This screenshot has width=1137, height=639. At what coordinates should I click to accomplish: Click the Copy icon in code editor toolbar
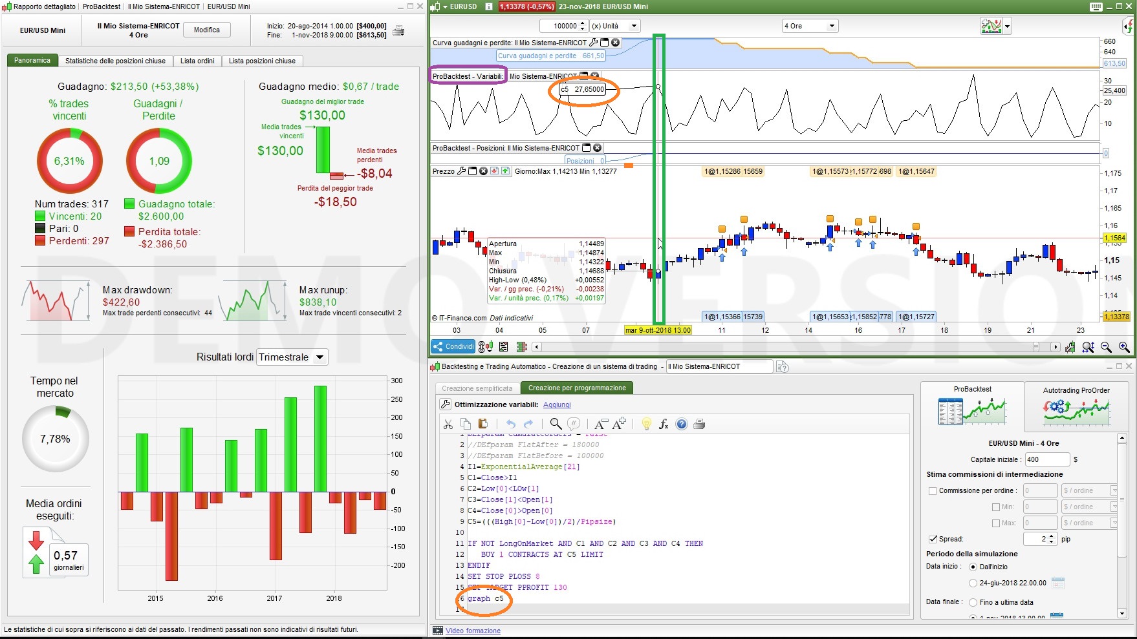click(x=466, y=424)
